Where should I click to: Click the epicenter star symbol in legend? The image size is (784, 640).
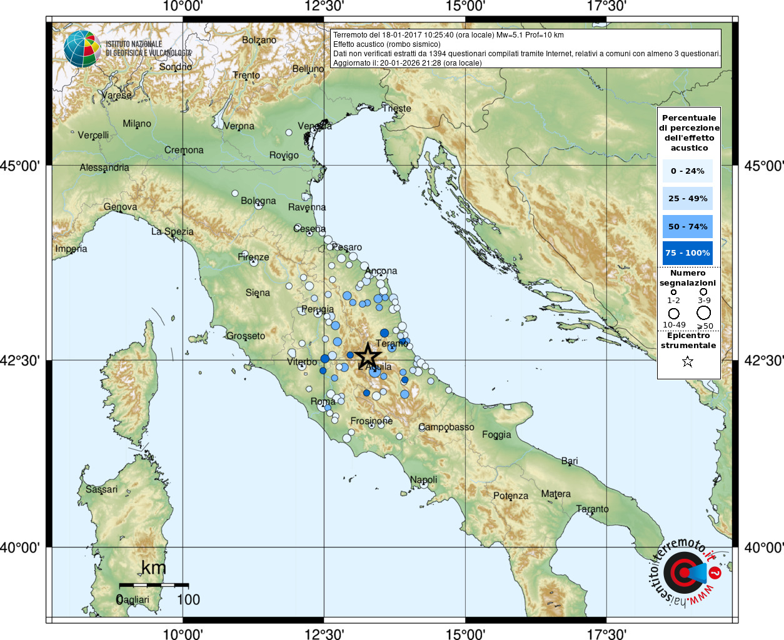(x=688, y=361)
